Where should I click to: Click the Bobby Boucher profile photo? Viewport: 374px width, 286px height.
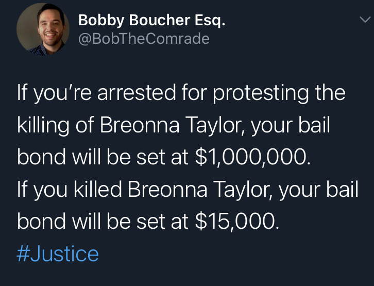tap(42, 31)
